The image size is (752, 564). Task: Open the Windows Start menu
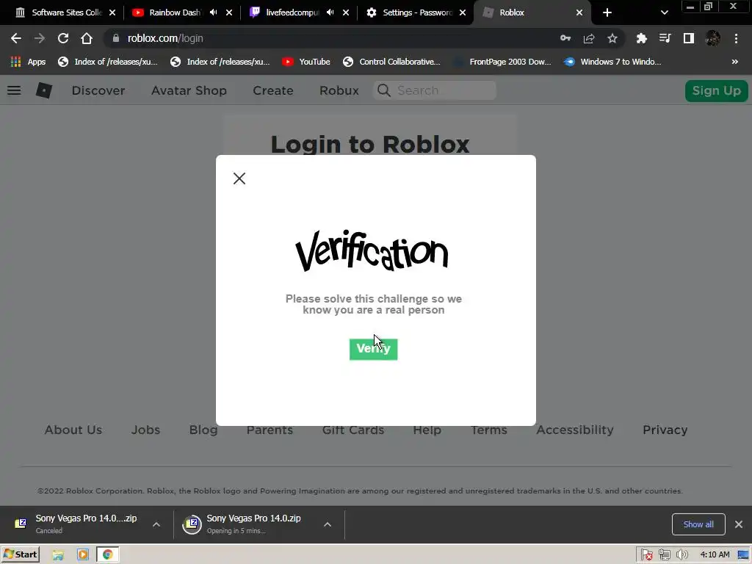(x=20, y=554)
